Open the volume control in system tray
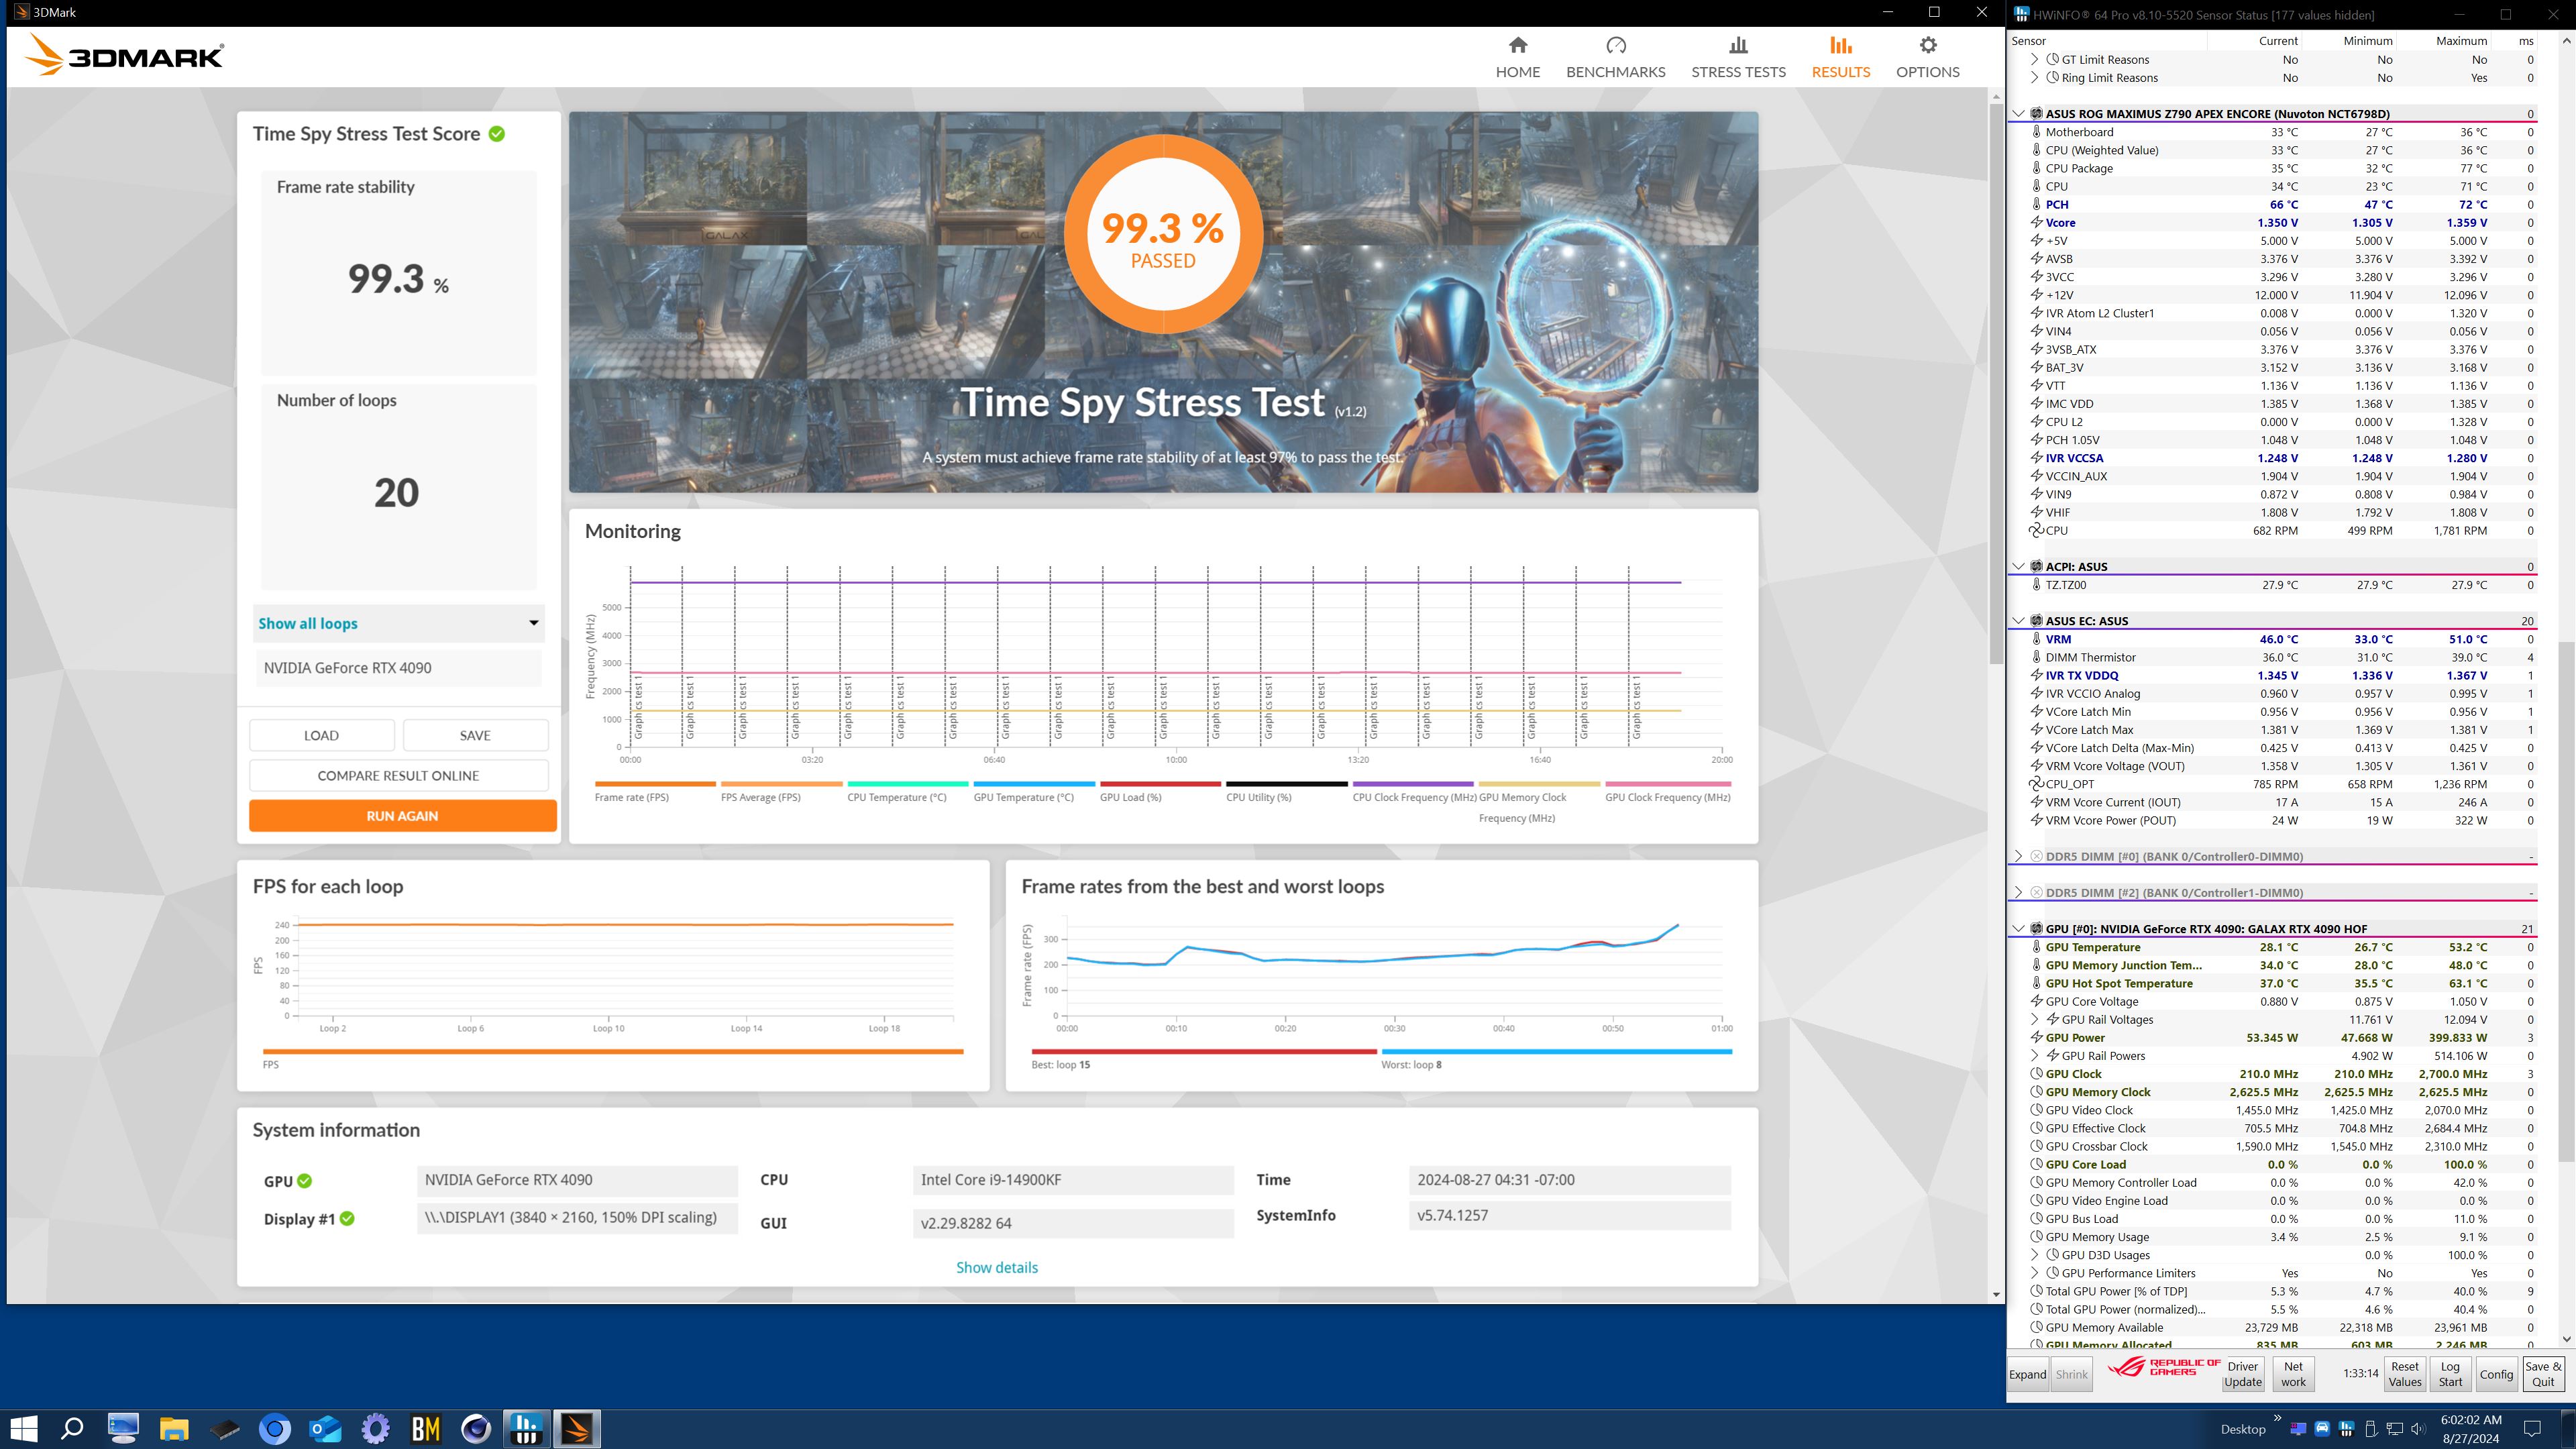The image size is (2576, 1449). 2418,1428
